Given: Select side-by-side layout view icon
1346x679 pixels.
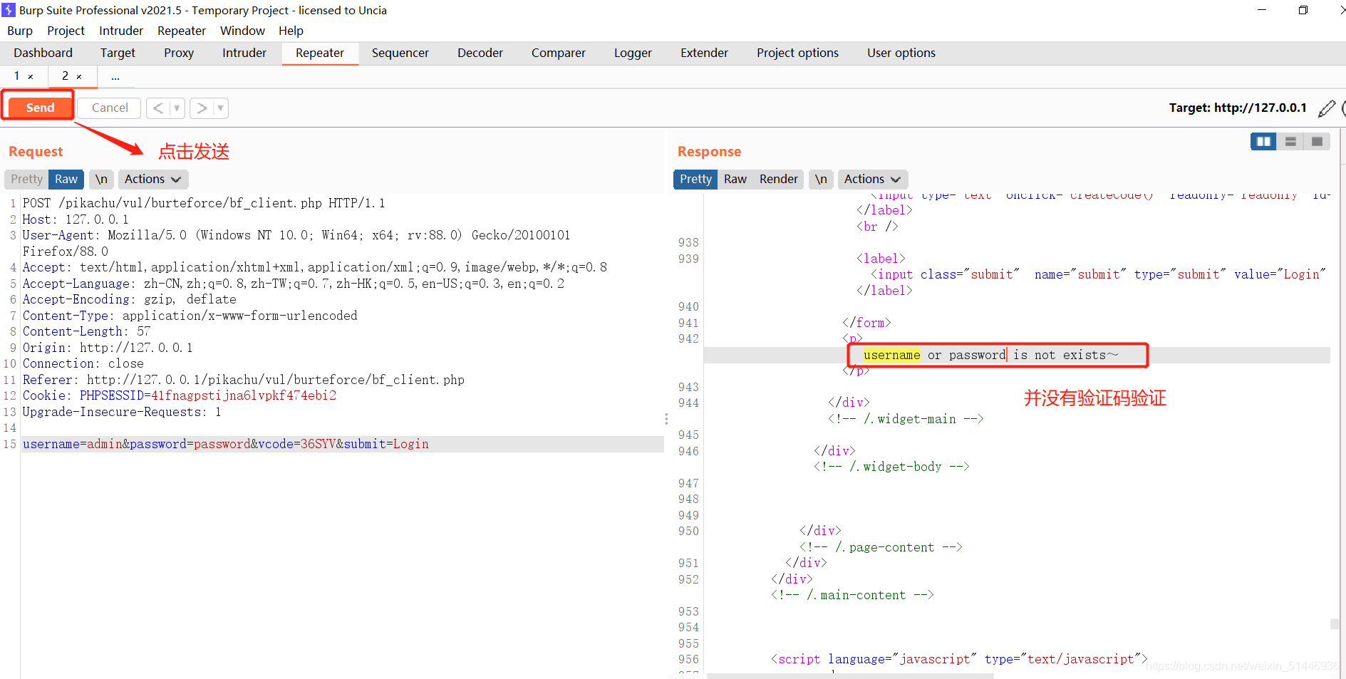Looking at the screenshot, I should click(1263, 141).
